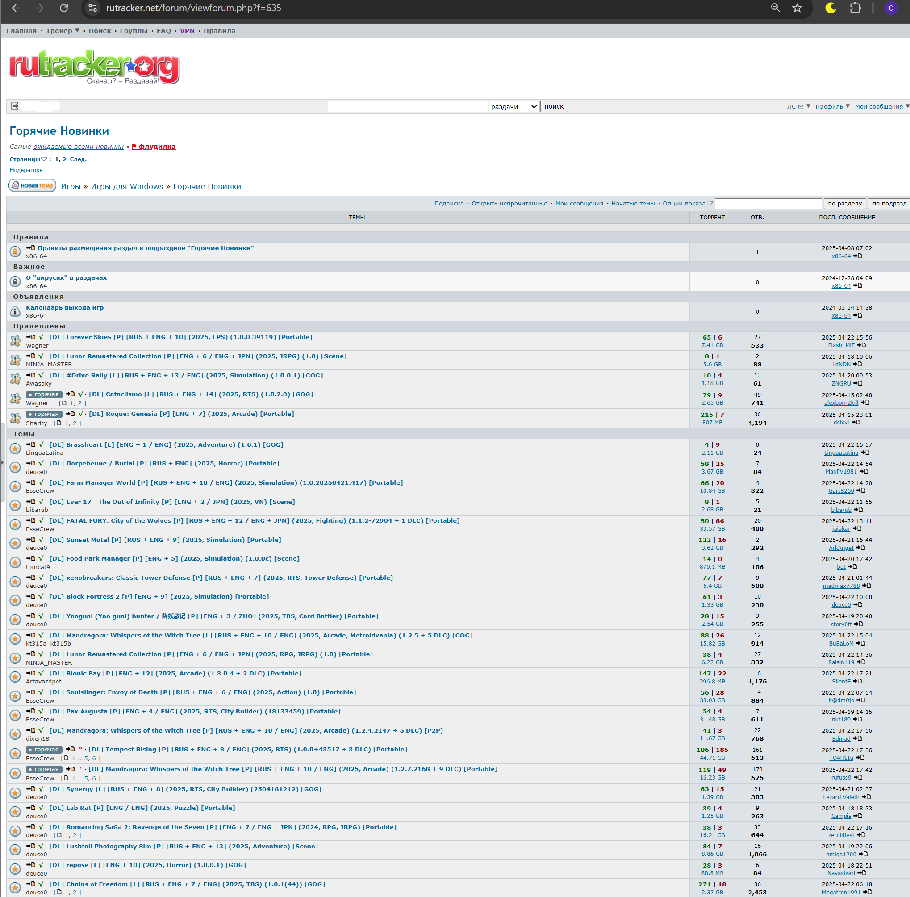The width and height of the screenshot is (910, 897).
Task: Open the Модераторы link
Action: point(26,170)
